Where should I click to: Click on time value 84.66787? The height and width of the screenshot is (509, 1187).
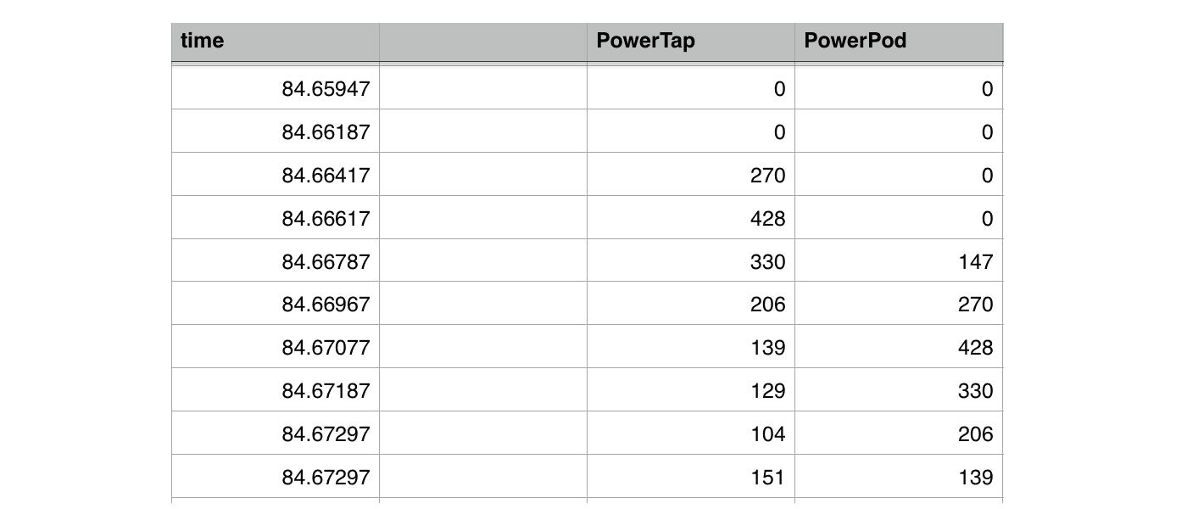point(326,262)
